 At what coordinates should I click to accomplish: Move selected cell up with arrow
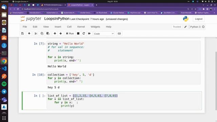(55, 34)
